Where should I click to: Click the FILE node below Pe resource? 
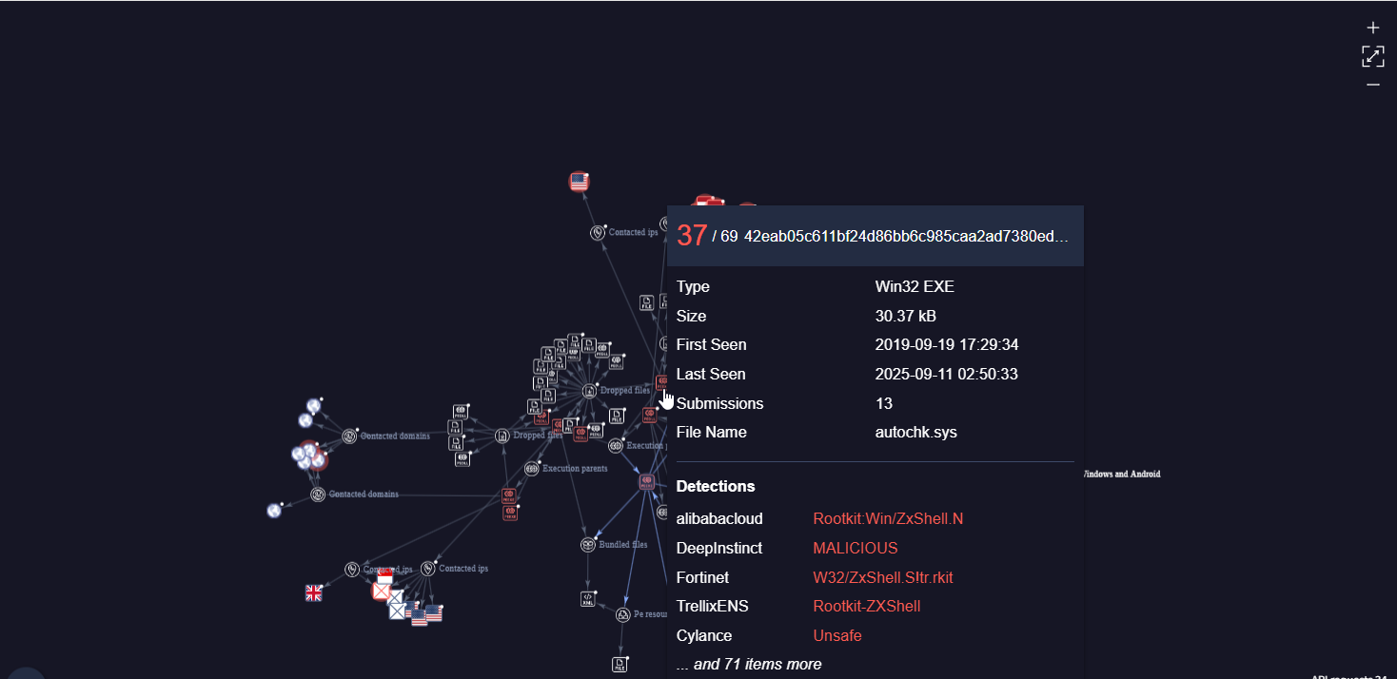pos(620,664)
